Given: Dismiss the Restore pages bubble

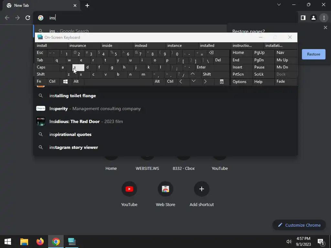Looking at the screenshot, I should (325, 27).
